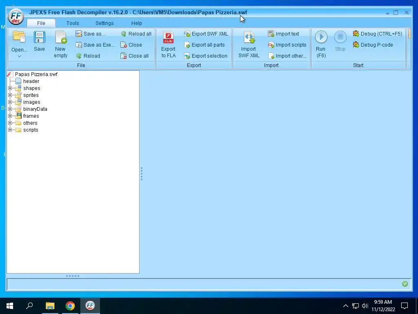Open the Tools ribbon tab

tap(73, 23)
